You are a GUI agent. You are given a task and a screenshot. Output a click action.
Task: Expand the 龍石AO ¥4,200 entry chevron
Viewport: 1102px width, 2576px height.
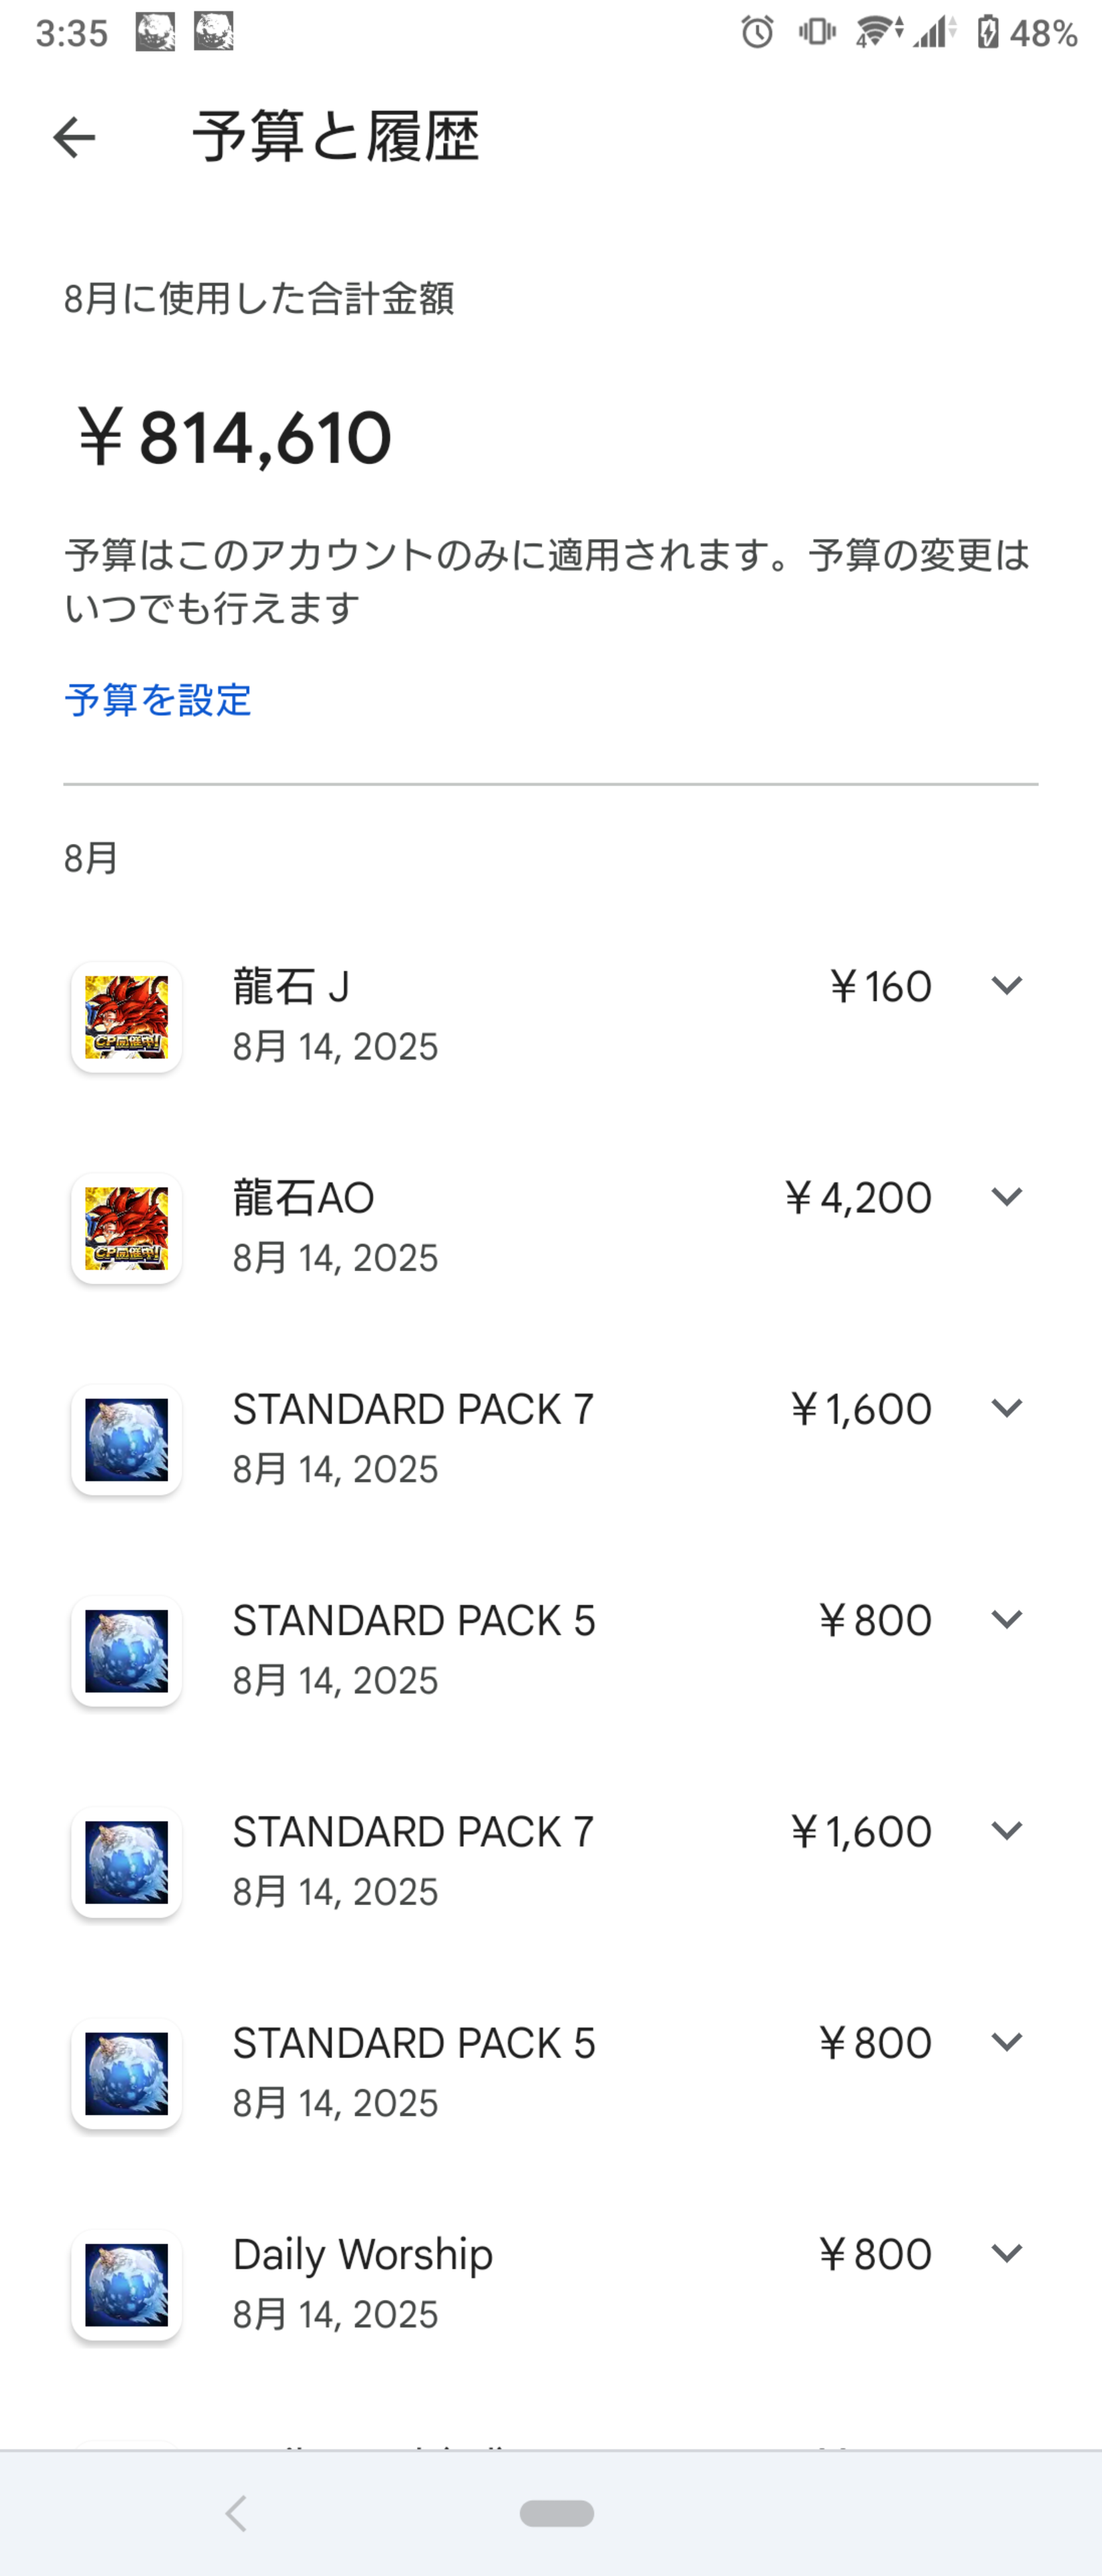pos(1006,1197)
